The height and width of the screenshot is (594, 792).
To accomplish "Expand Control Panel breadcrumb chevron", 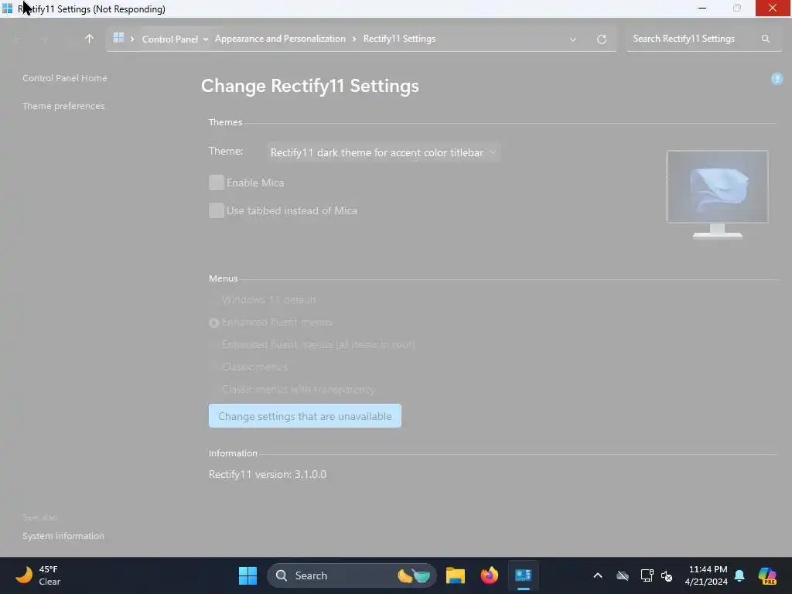I will point(206,39).
